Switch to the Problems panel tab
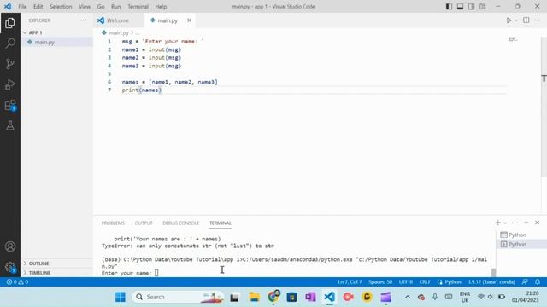 click(x=113, y=223)
